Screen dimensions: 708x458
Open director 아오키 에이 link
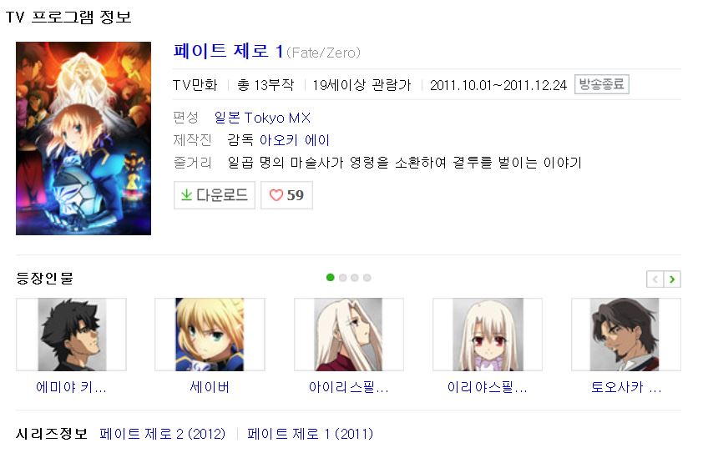(x=295, y=140)
